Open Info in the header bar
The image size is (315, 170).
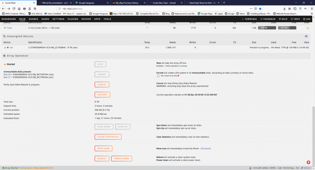click(x=295, y=19)
